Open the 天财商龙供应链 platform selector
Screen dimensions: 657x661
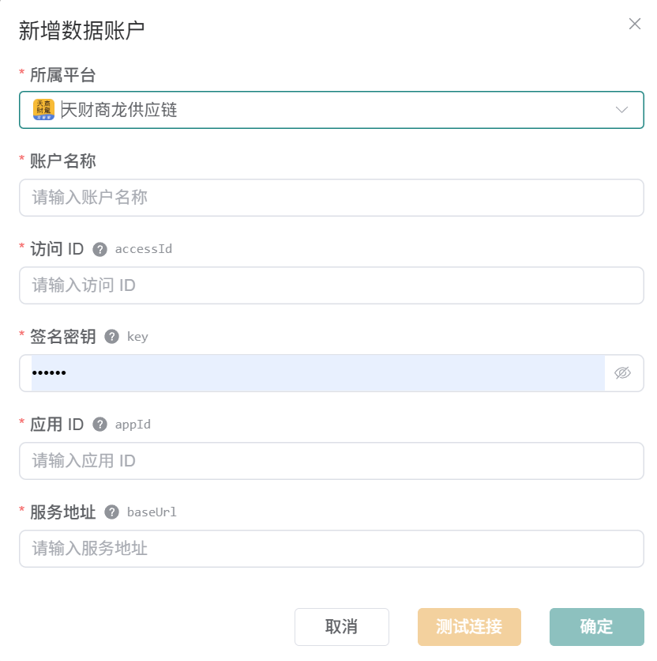[332, 110]
